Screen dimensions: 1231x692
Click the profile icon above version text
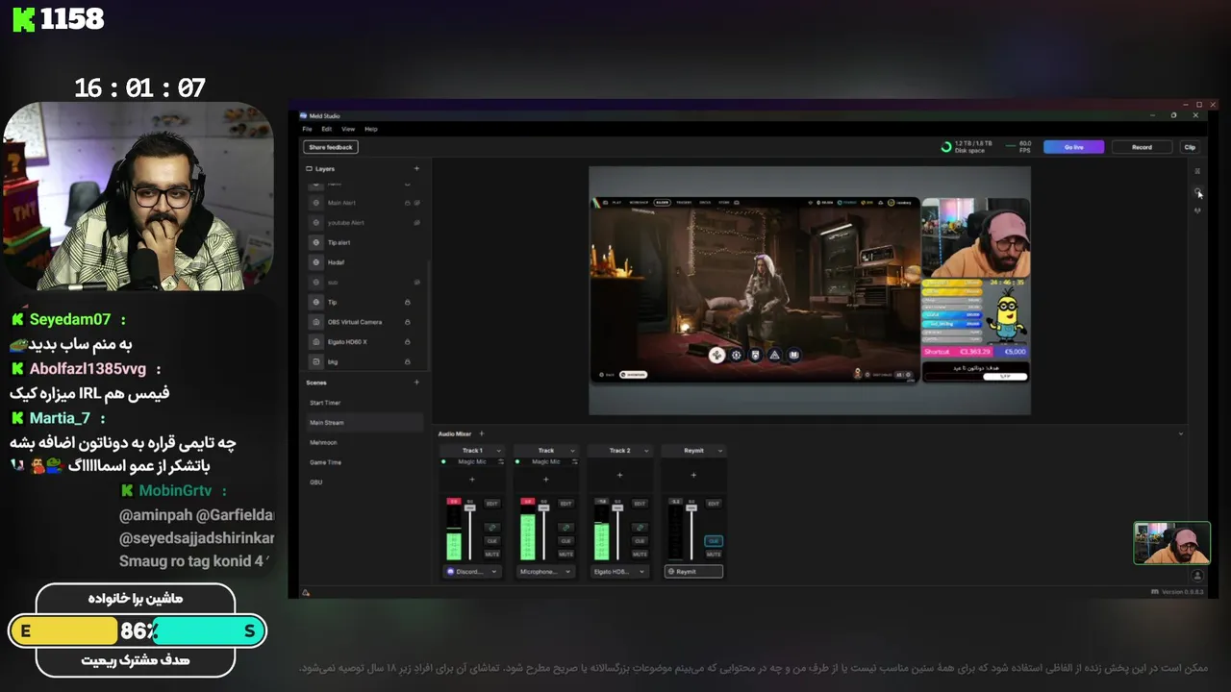pyautogui.click(x=1197, y=576)
